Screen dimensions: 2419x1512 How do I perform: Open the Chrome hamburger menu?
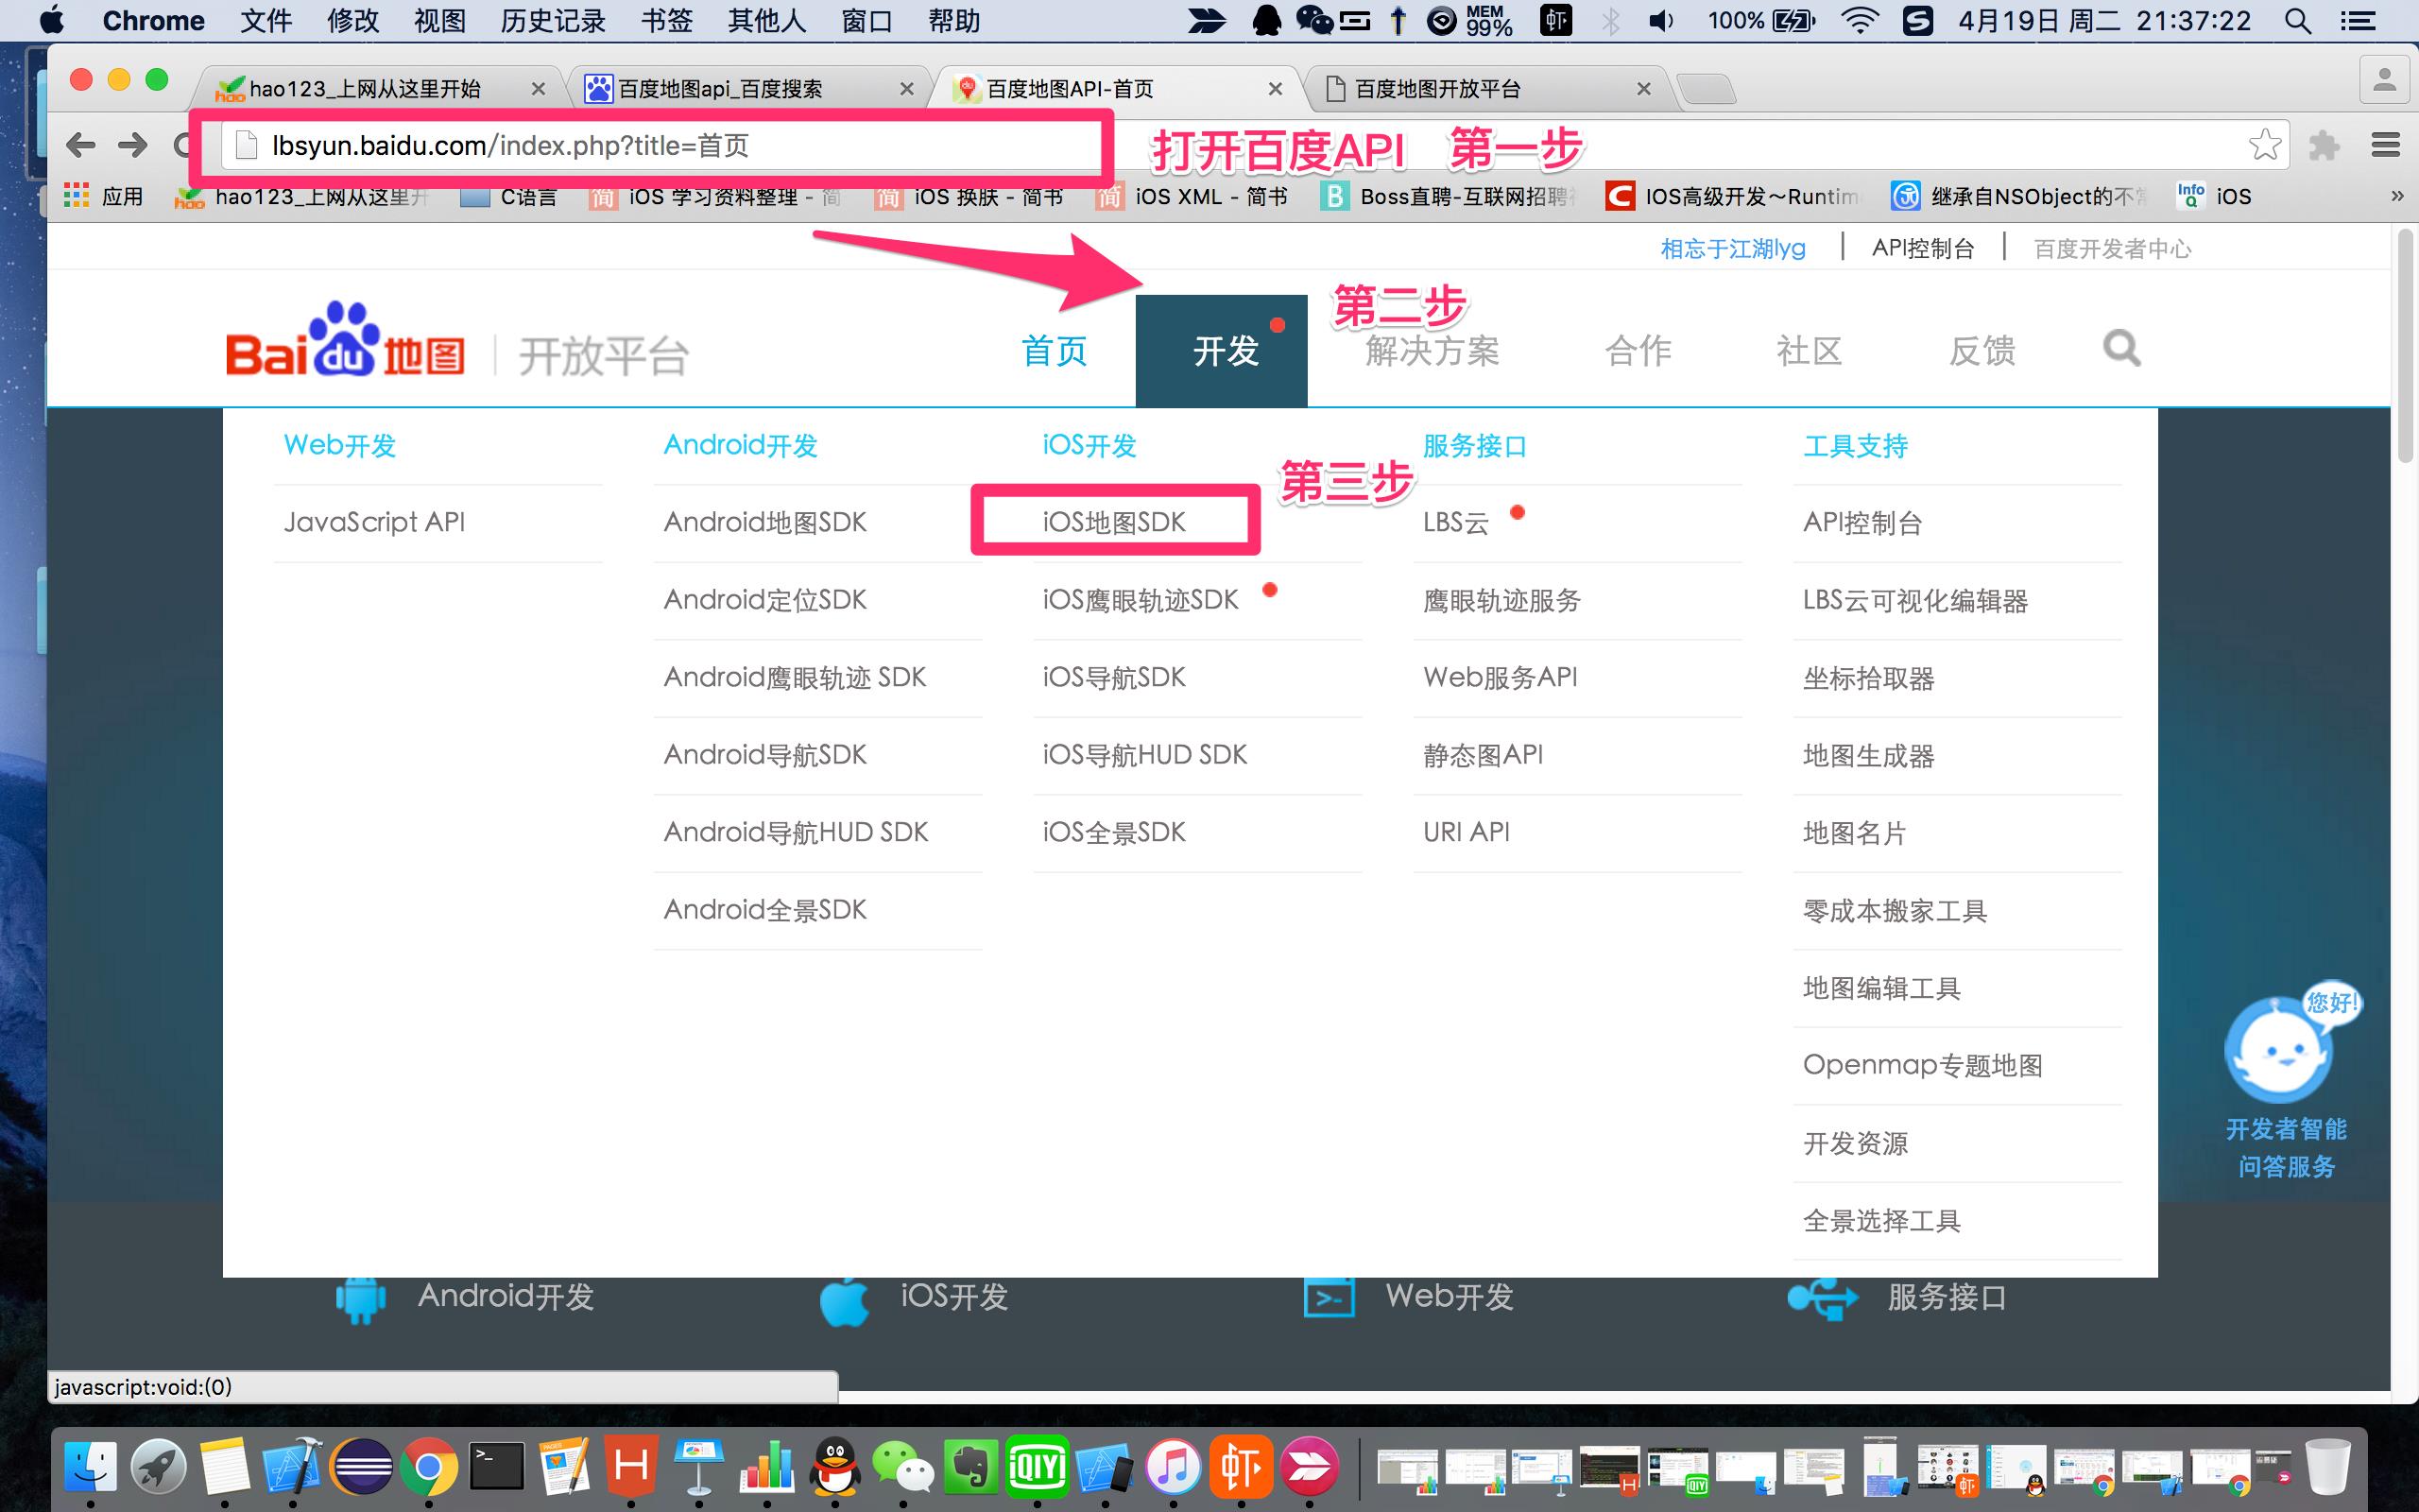[x=2386, y=146]
